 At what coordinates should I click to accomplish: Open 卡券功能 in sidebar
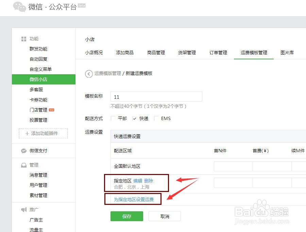[38, 100]
